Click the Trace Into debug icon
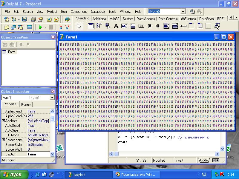The height and width of the screenshot is (179, 239). point(61,27)
